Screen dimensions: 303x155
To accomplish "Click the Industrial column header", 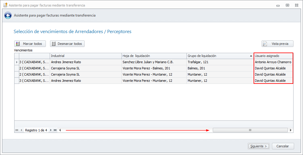I will pyautogui.click(x=86, y=56).
